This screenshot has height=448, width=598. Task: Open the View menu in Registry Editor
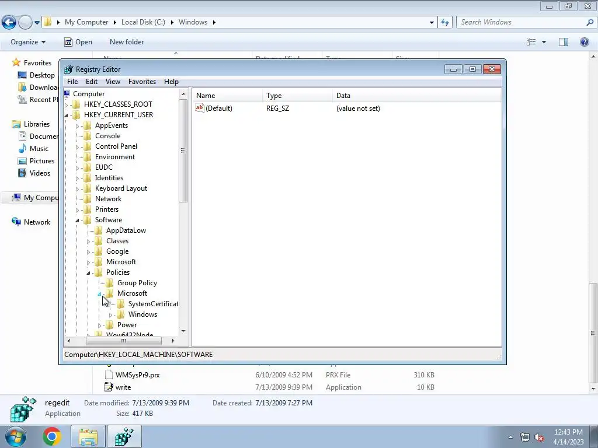(x=113, y=82)
